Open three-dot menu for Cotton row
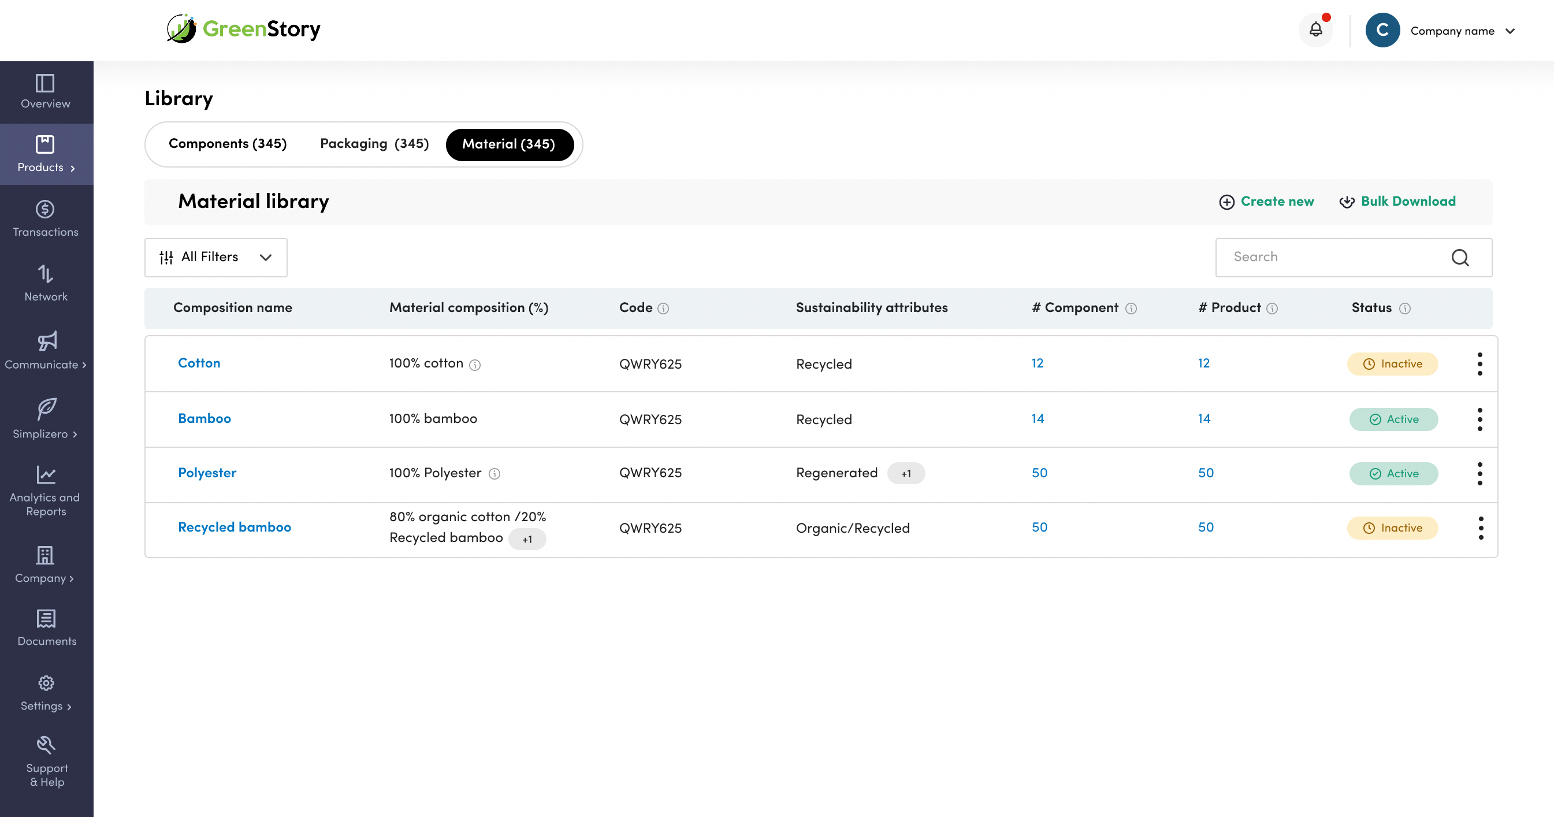 coord(1479,364)
